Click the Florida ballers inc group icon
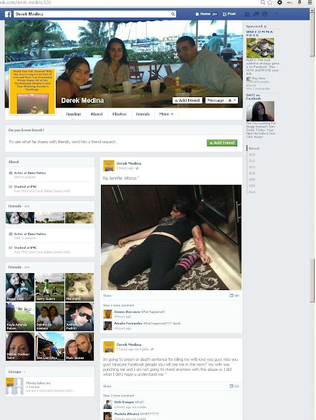This screenshot has height=420, width=316. [x=14, y=387]
